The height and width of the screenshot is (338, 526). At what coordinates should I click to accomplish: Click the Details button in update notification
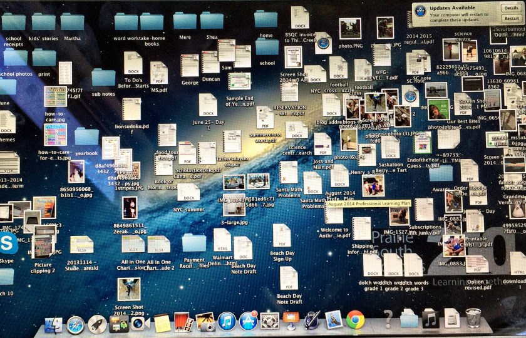pyautogui.click(x=510, y=8)
